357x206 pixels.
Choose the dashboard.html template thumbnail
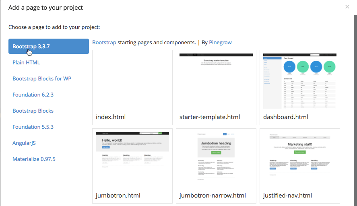[x=299, y=80]
